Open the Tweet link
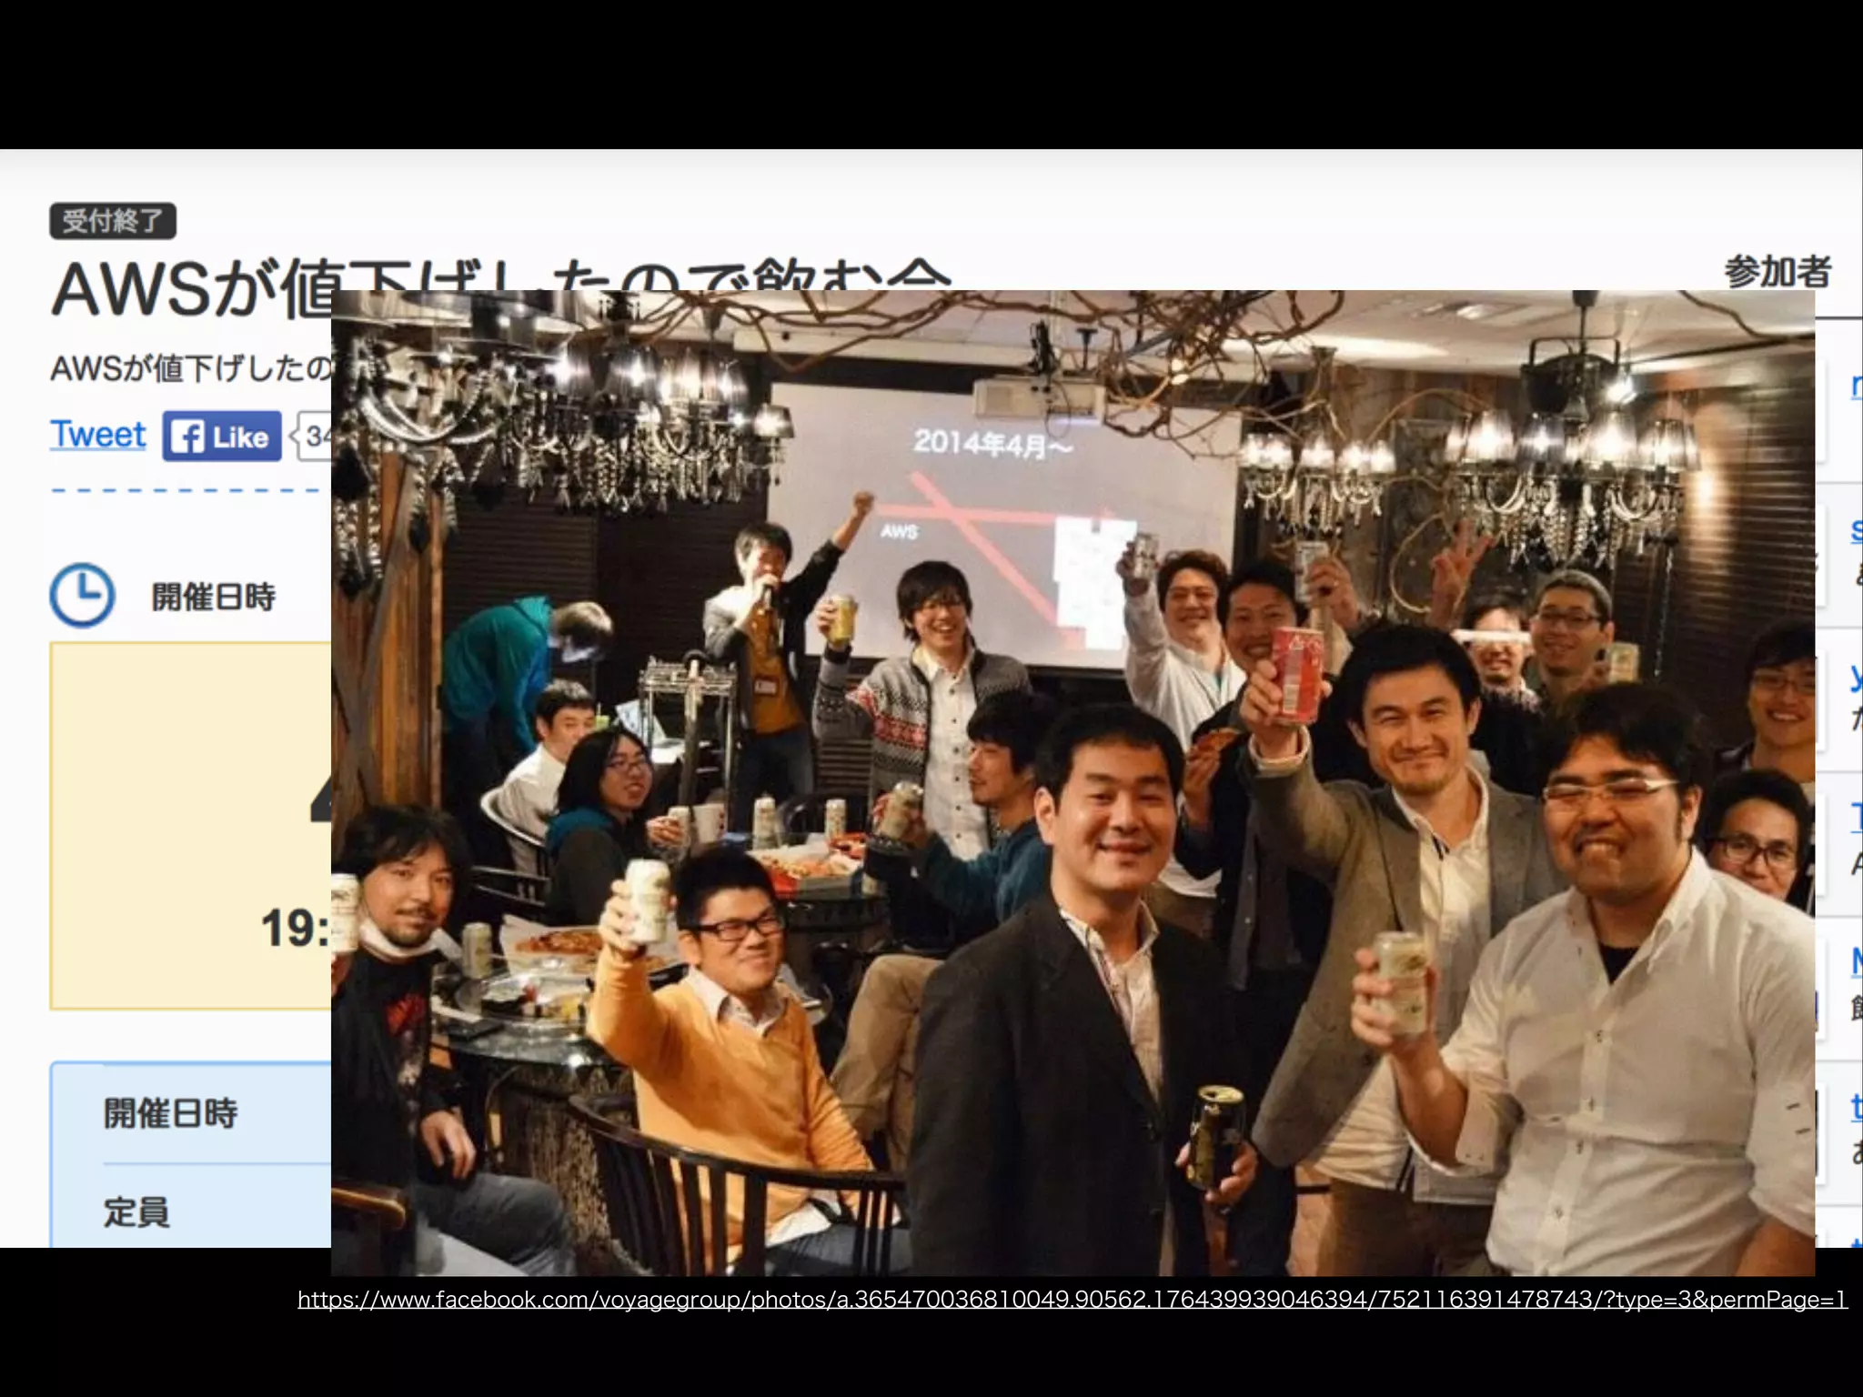The height and width of the screenshot is (1397, 1863). pyautogui.click(x=97, y=435)
